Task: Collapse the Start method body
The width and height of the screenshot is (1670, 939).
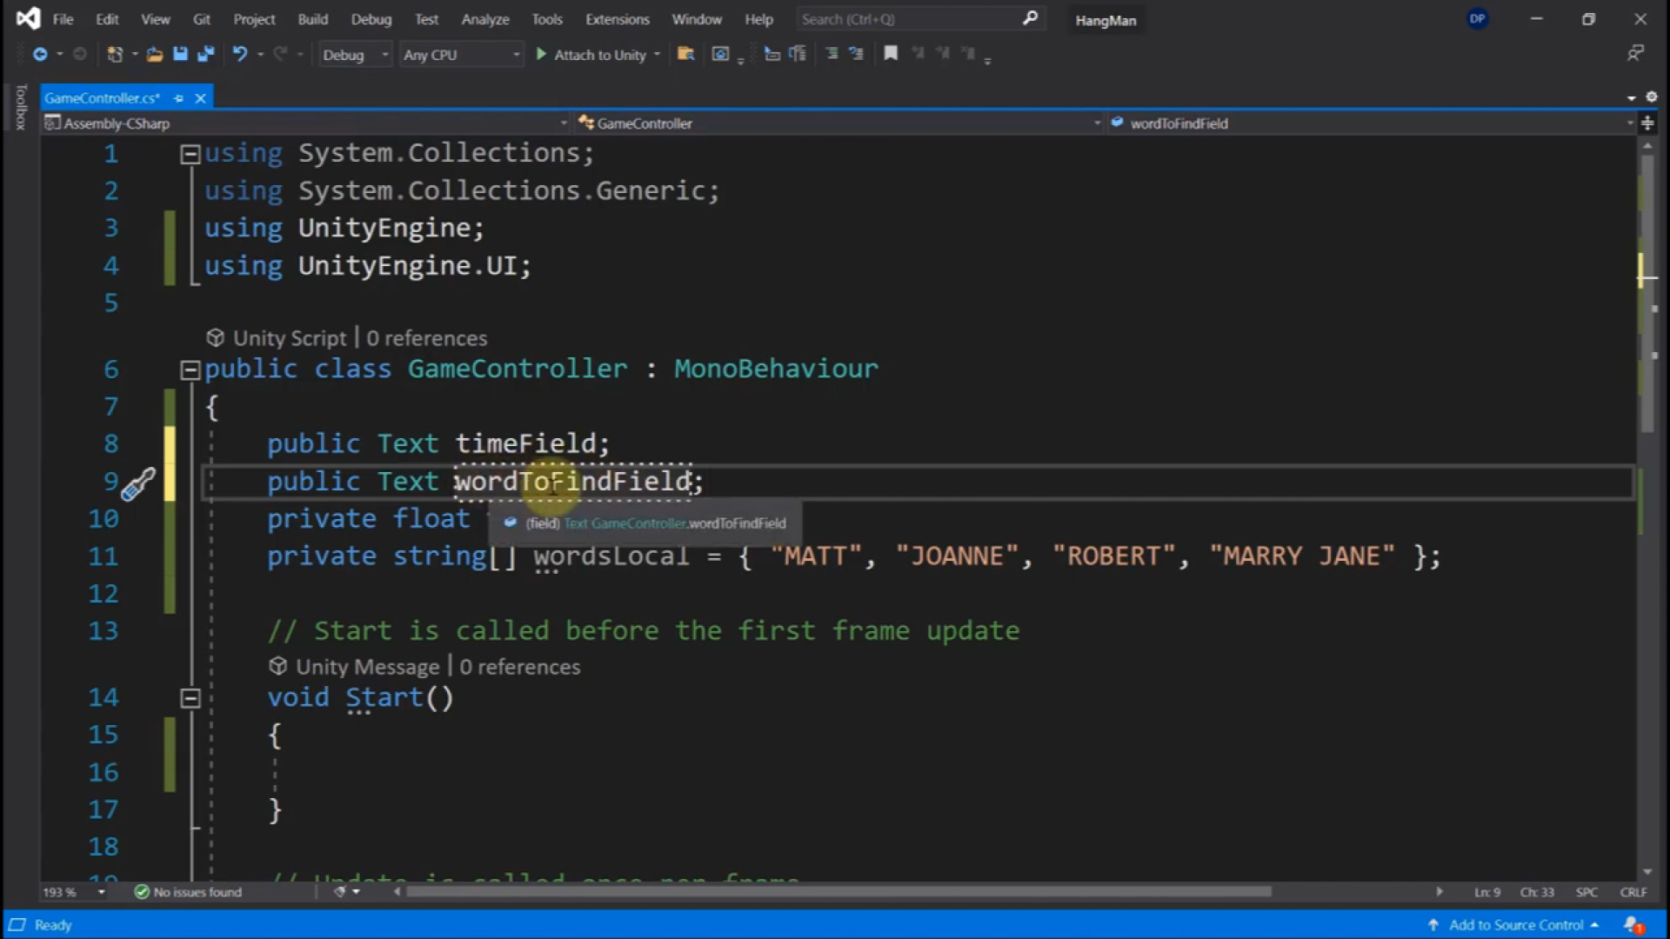Action: point(190,697)
